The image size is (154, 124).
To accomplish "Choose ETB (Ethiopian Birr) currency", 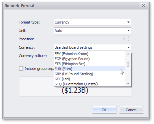I will coord(90,64).
